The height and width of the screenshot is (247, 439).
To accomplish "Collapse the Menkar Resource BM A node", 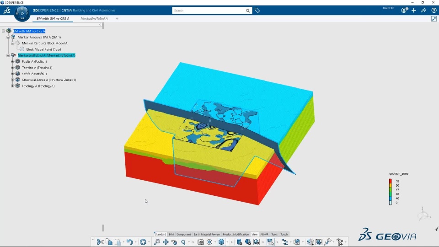I will (8, 37).
